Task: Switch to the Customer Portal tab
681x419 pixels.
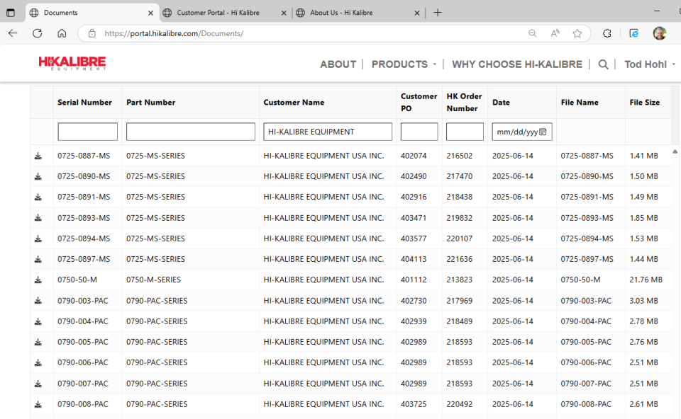Action: tap(218, 13)
